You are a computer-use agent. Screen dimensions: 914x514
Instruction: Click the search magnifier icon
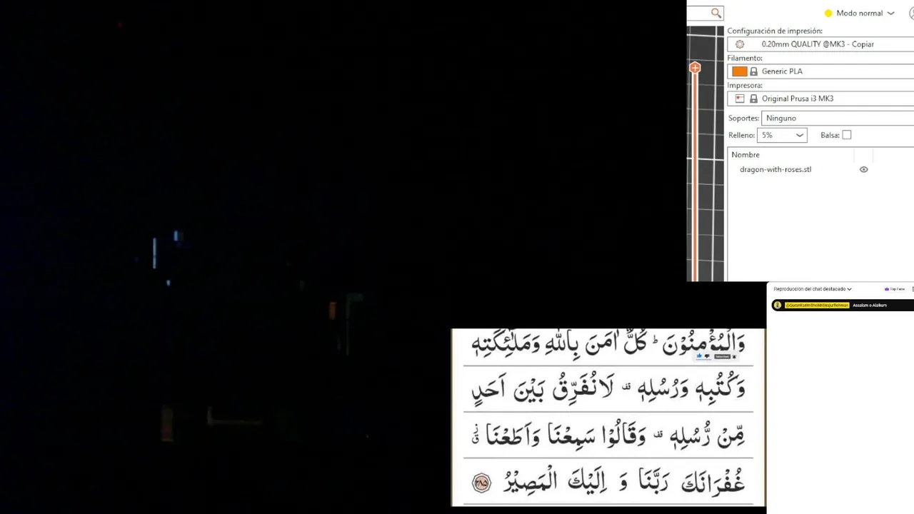[x=716, y=13]
